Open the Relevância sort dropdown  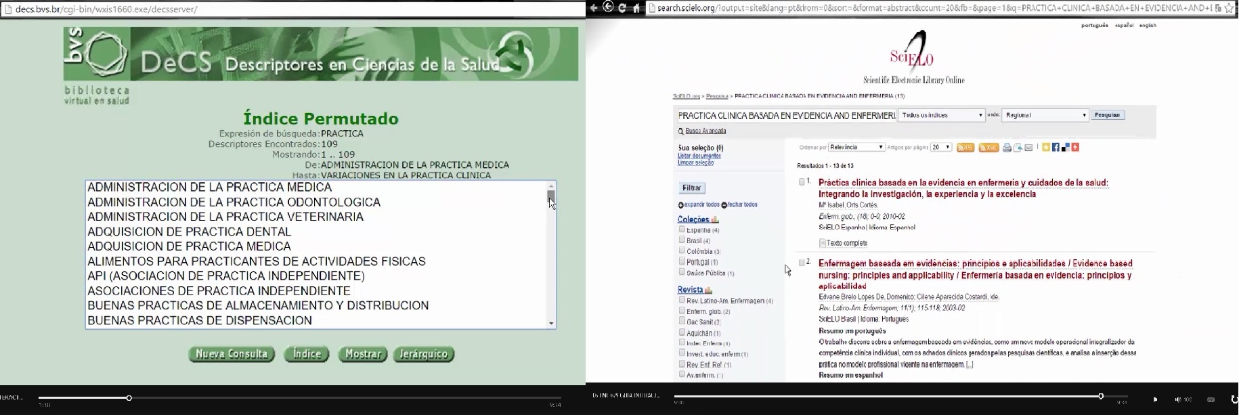pyautogui.click(x=856, y=147)
